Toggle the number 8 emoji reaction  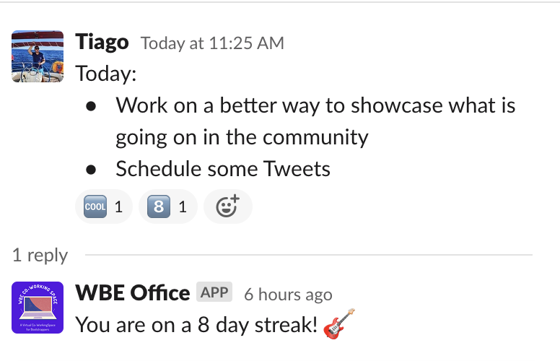coord(167,207)
